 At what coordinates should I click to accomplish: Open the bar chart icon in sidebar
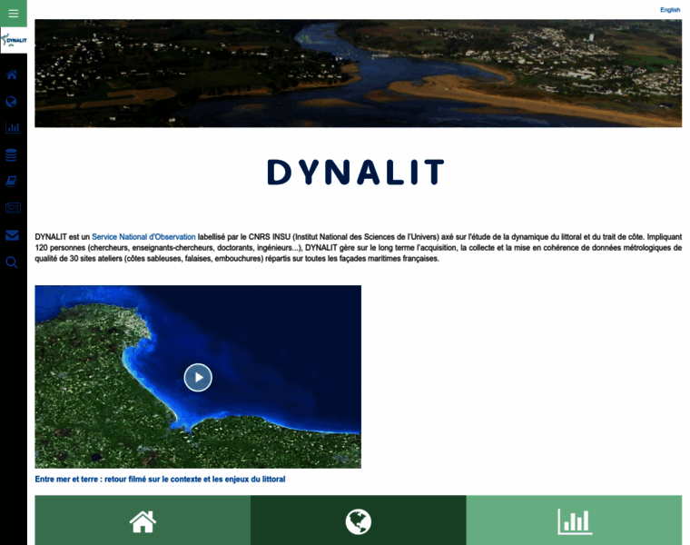(13, 128)
